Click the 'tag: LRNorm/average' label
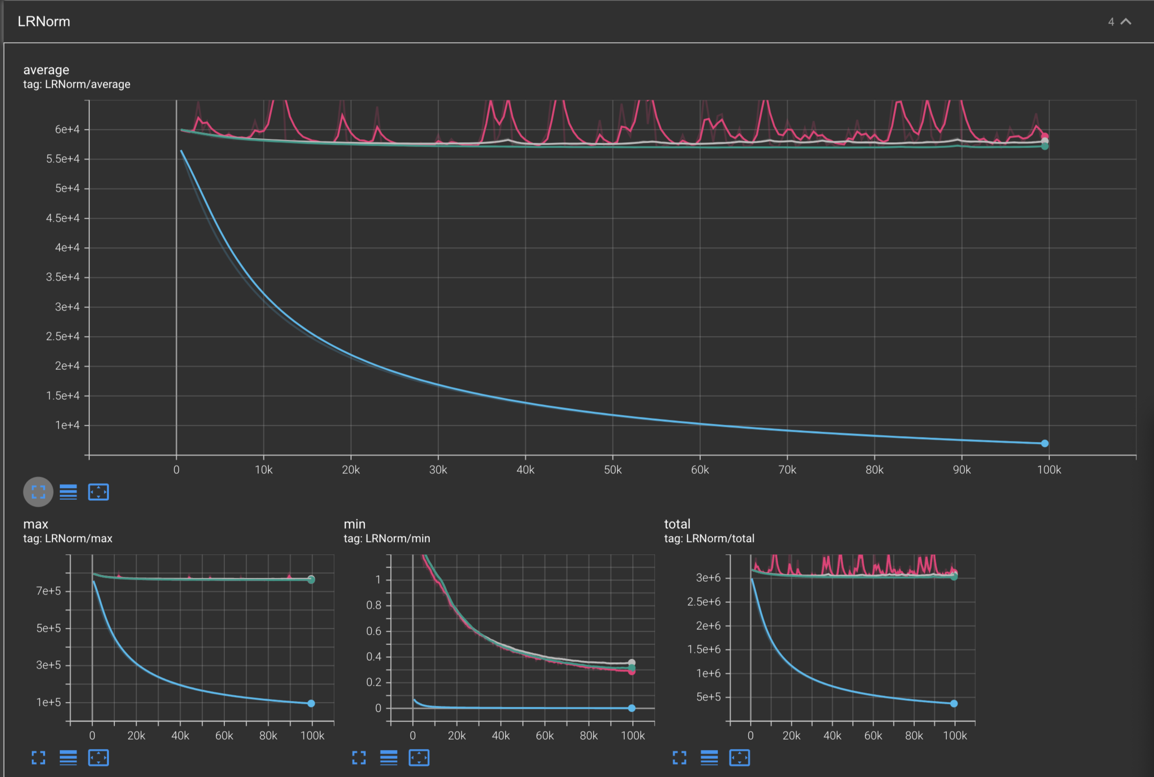The image size is (1154, 777). (77, 84)
